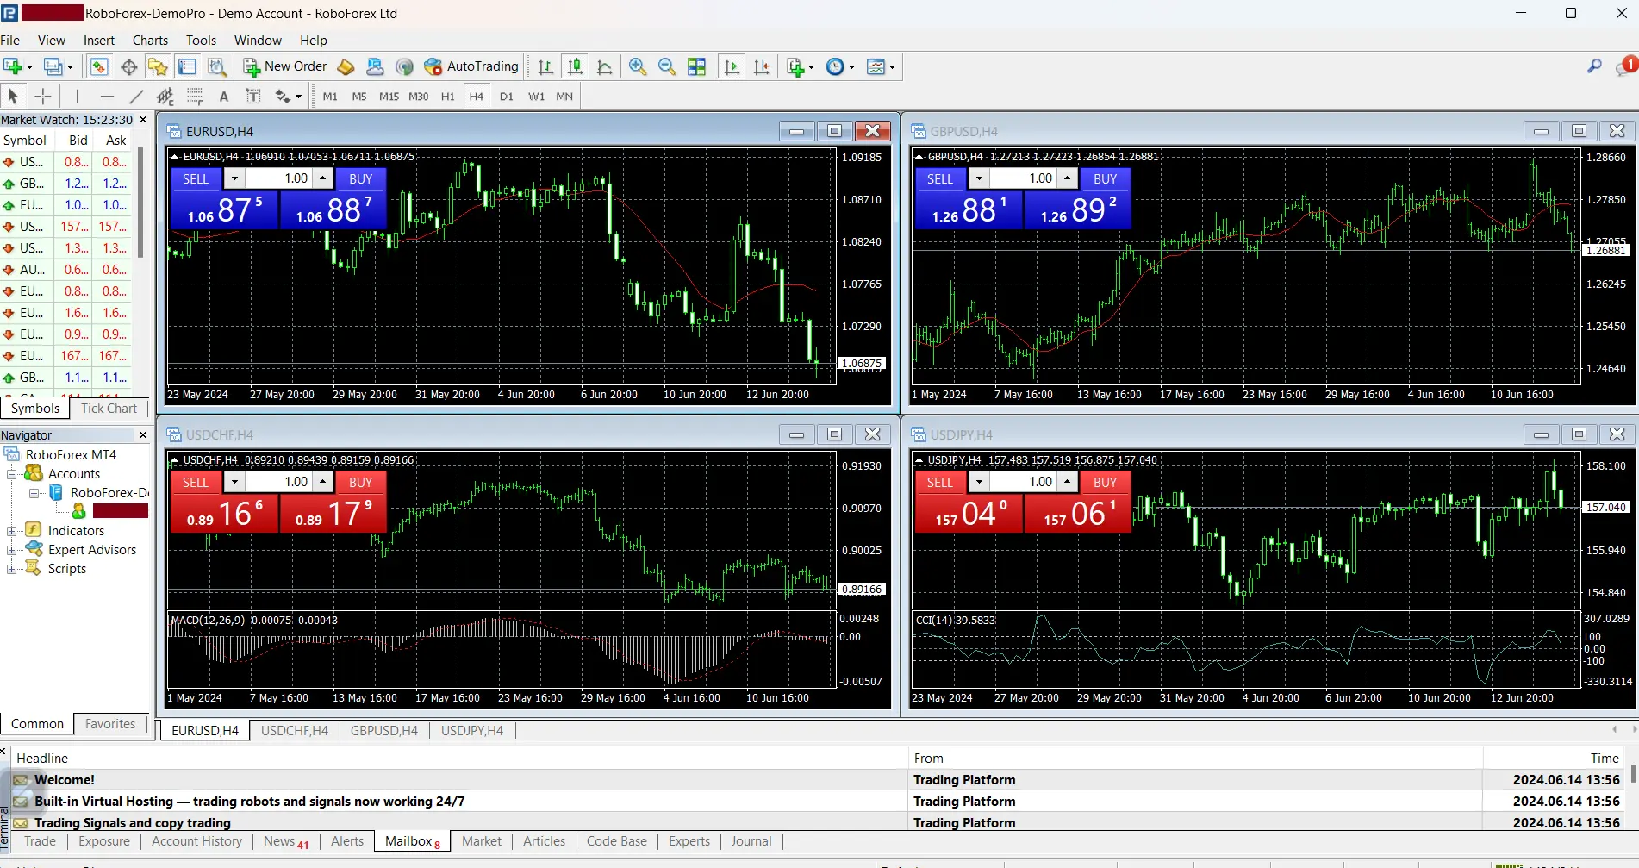Open the USDJPY,H4 chart tab
Screen dimensions: 1639x868
coord(472,731)
